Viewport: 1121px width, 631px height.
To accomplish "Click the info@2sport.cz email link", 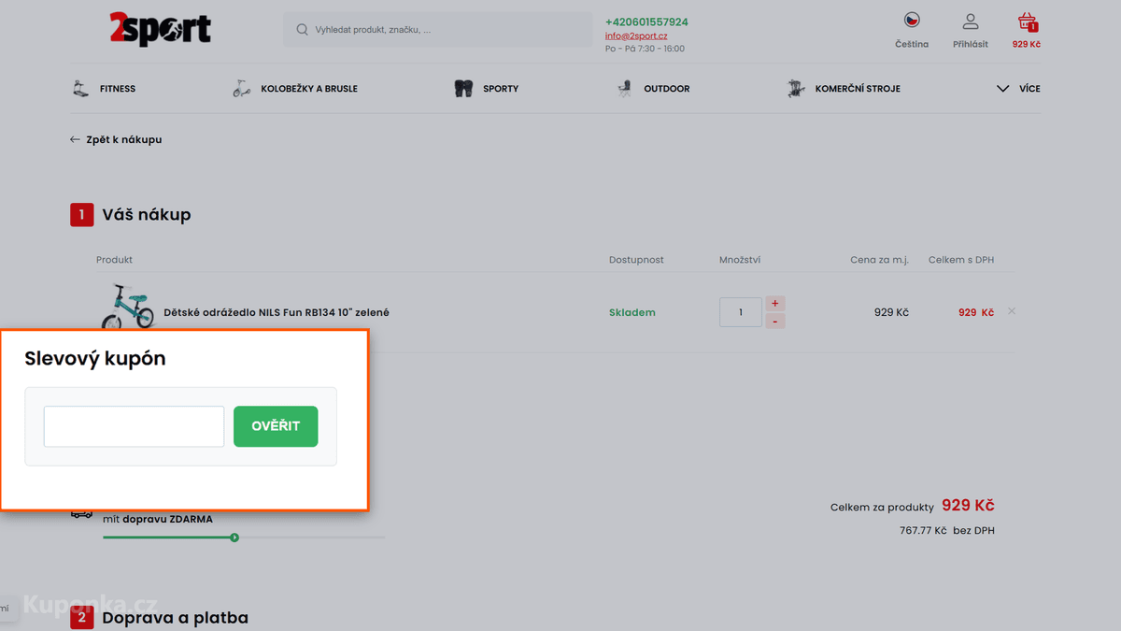I will [x=636, y=36].
